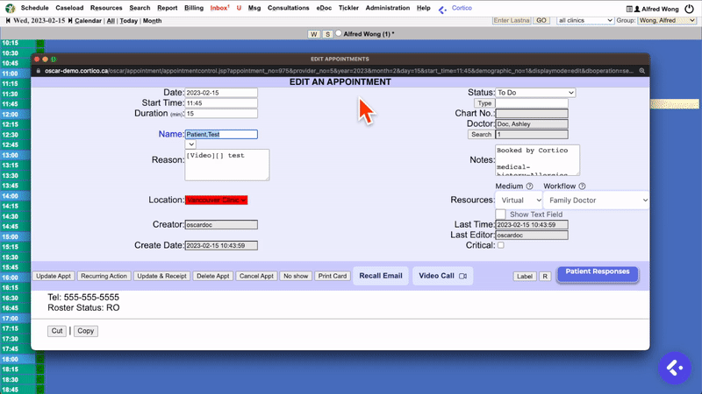Open the Medium help question mark
Screen dimensions: 702x394
[529, 186]
